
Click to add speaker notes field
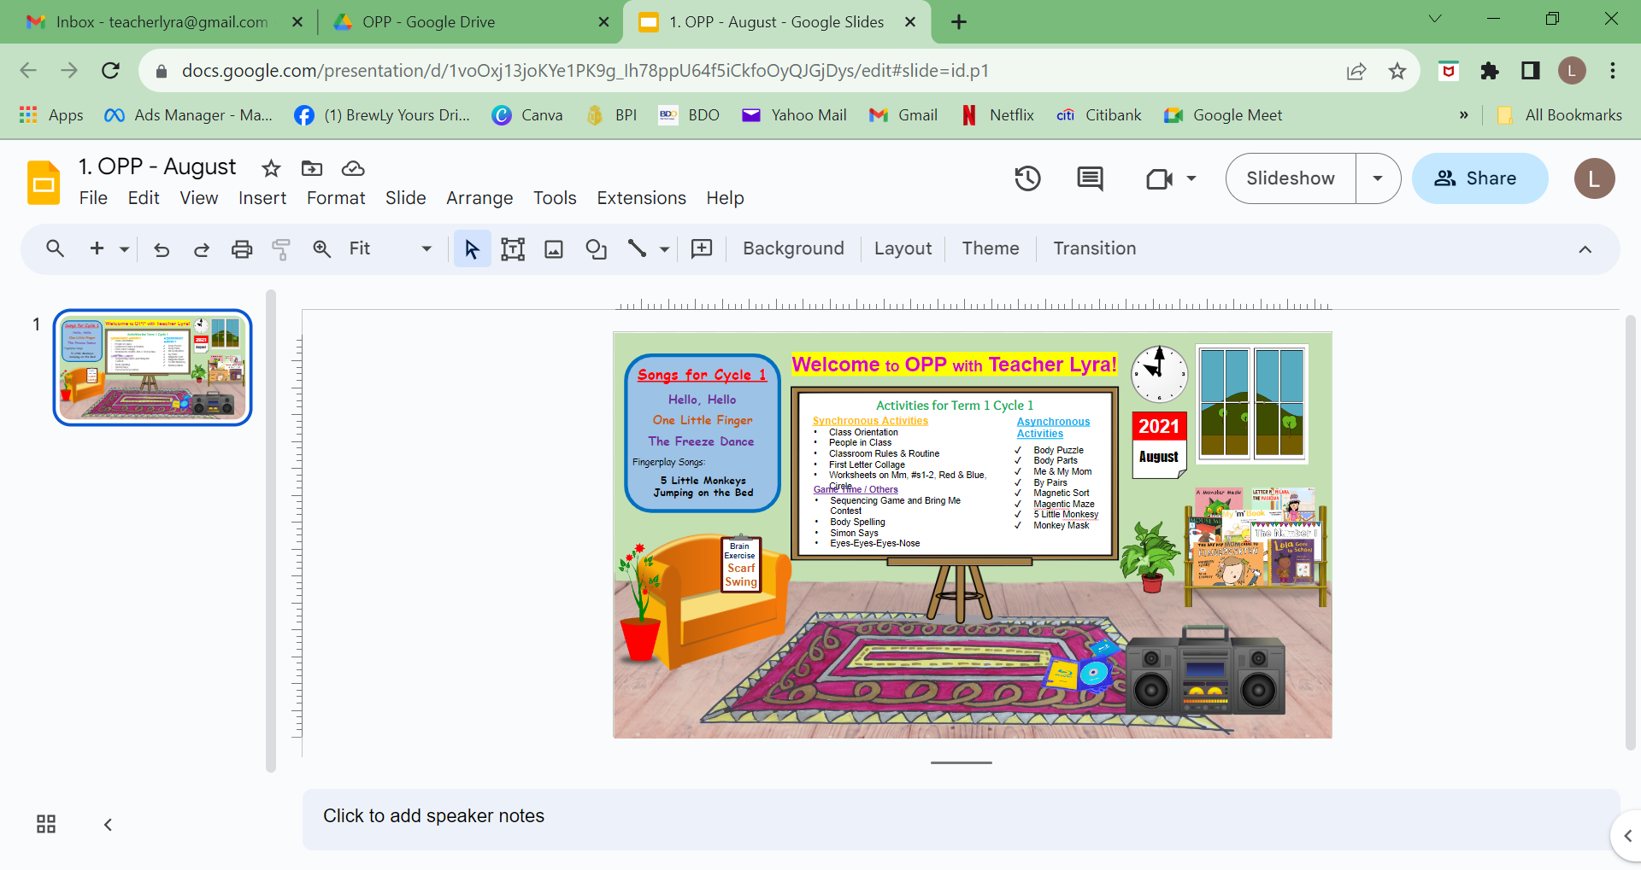[x=961, y=819]
